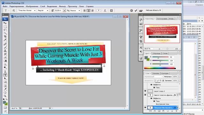Click the Navigator zoom slider
204x115 pixels.
pyautogui.click(x=167, y=49)
